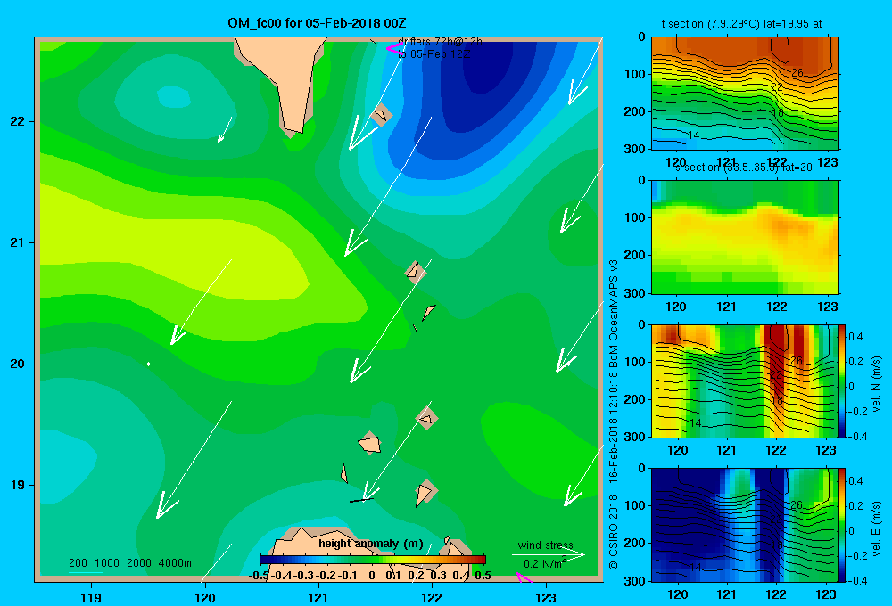Click the latitude 20 label on main map
Screen dimensions: 892x606
click(18, 364)
